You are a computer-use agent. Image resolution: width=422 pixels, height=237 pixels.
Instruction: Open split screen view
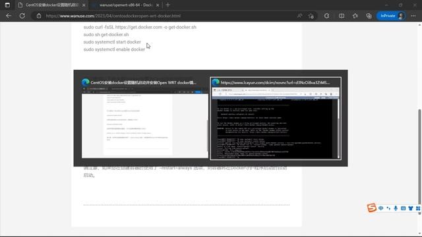(x=342, y=16)
